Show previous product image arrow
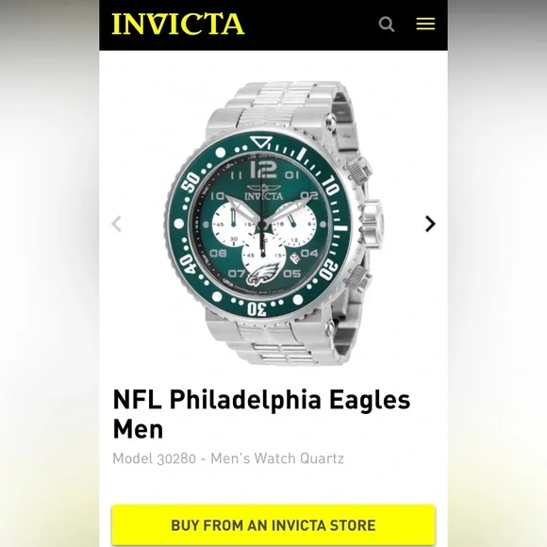The image size is (547, 547). [x=117, y=224]
